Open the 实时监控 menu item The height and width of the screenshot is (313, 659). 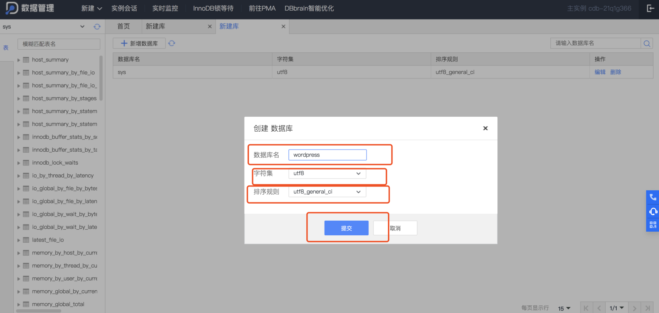(165, 9)
